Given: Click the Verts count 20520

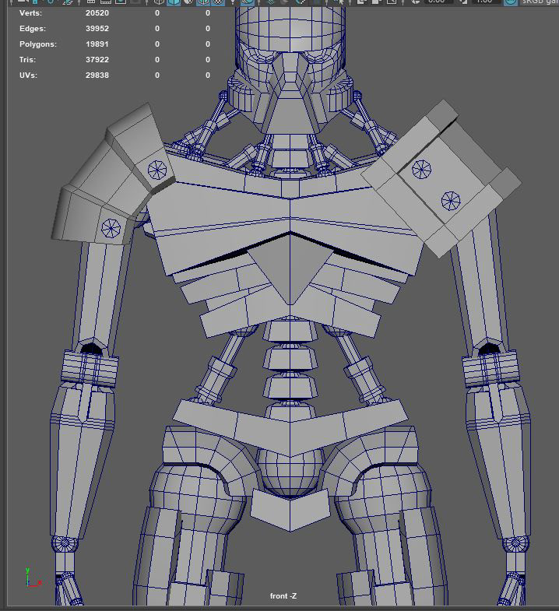Looking at the screenshot, I should [97, 13].
